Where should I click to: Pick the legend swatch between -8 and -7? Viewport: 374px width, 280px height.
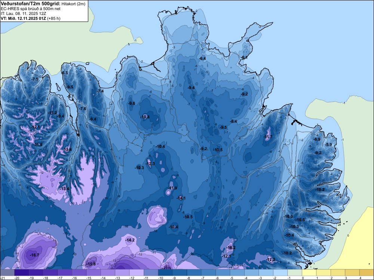pos(194,273)
